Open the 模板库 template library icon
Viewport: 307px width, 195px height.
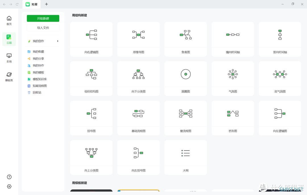(x=9, y=77)
